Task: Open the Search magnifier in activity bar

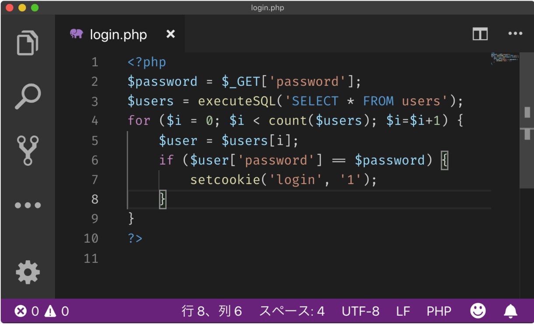Action: [28, 97]
